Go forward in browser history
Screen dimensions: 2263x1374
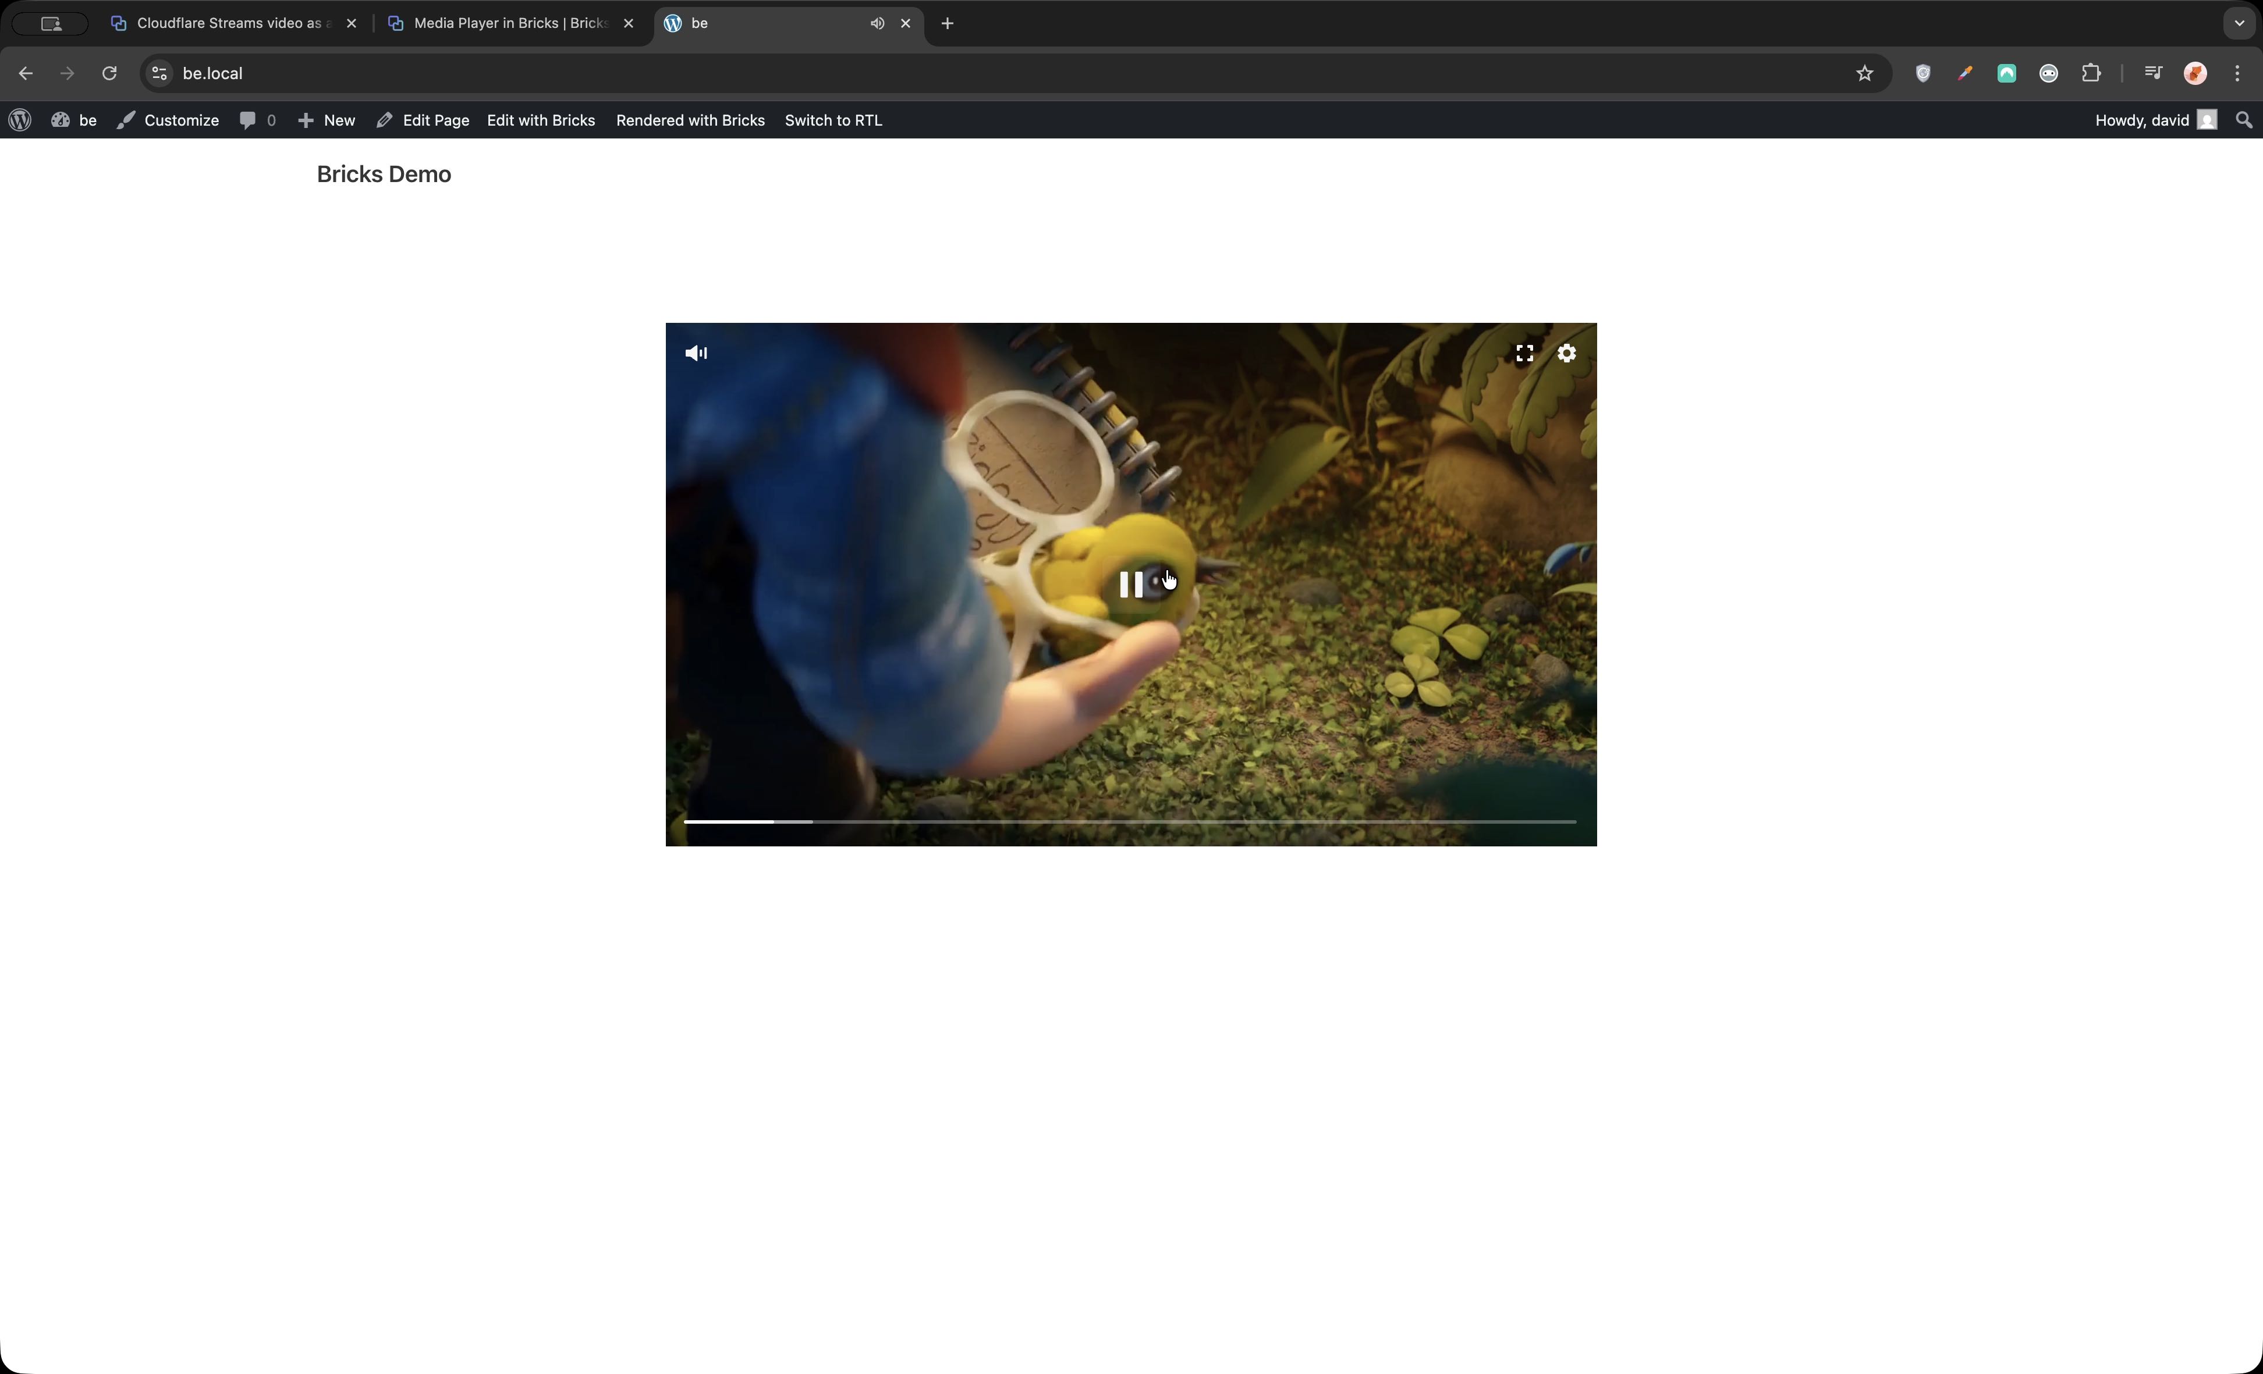67,73
